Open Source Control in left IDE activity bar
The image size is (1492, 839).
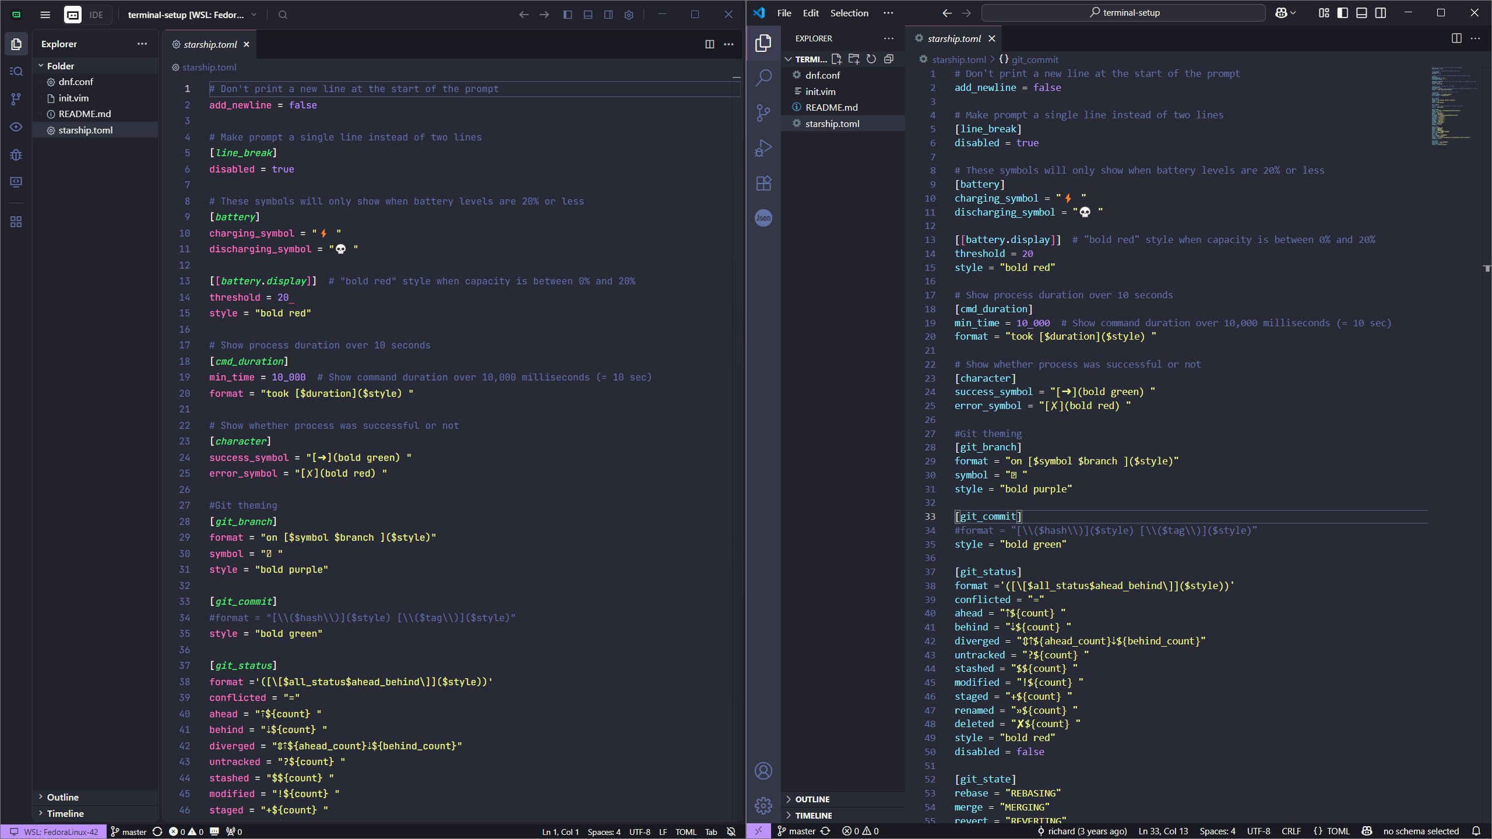tap(16, 99)
